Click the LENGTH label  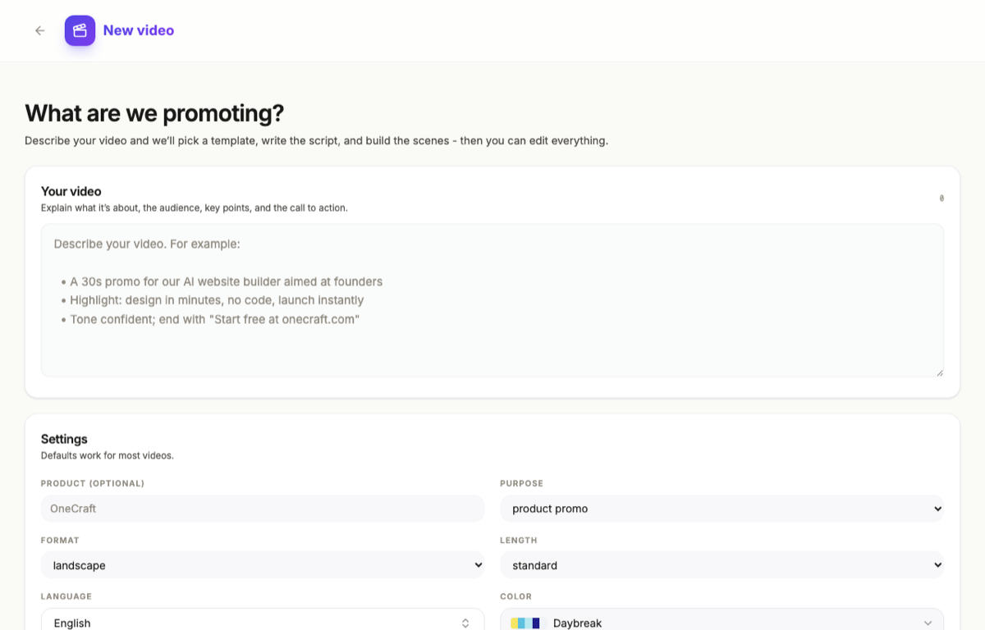coord(519,541)
